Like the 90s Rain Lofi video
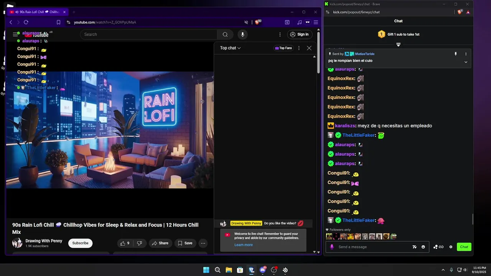 pyautogui.click(x=125, y=243)
